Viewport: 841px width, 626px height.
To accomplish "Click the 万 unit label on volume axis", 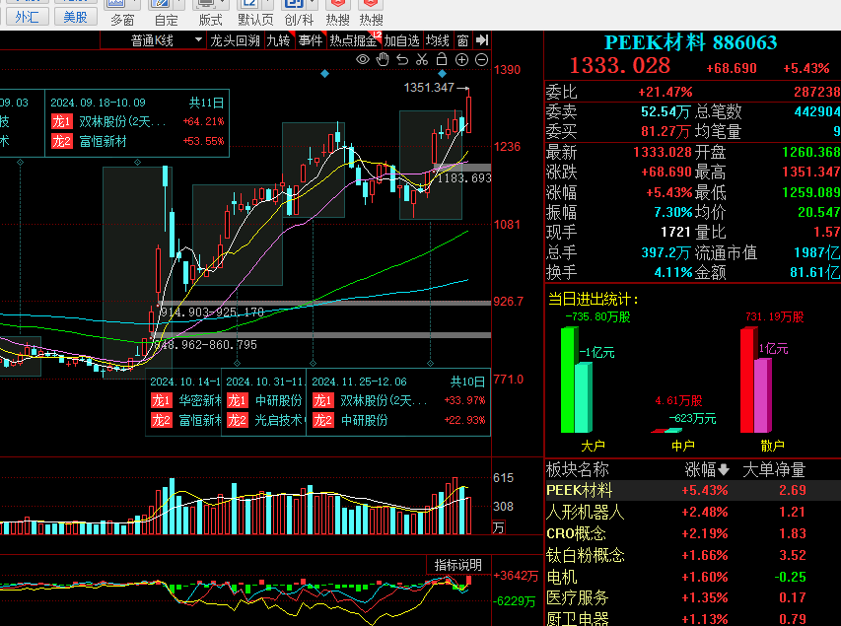I will pyautogui.click(x=498, y=527).
